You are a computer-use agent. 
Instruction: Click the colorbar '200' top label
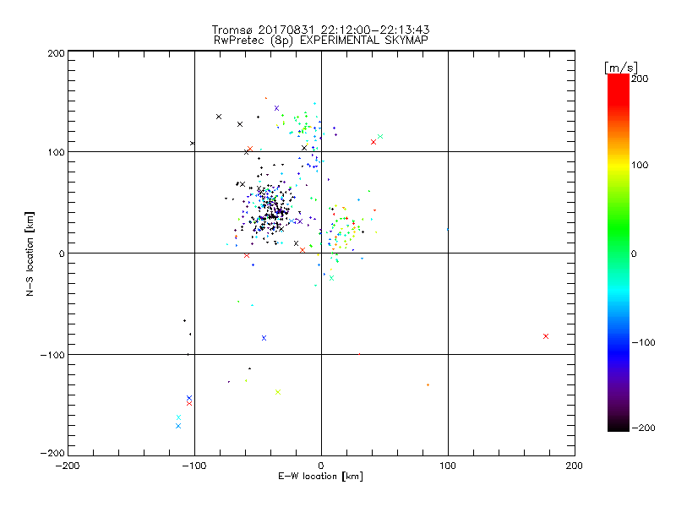tap(640, 79)
